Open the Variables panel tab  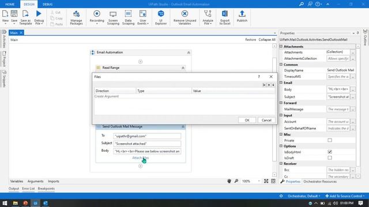point(17,181)
